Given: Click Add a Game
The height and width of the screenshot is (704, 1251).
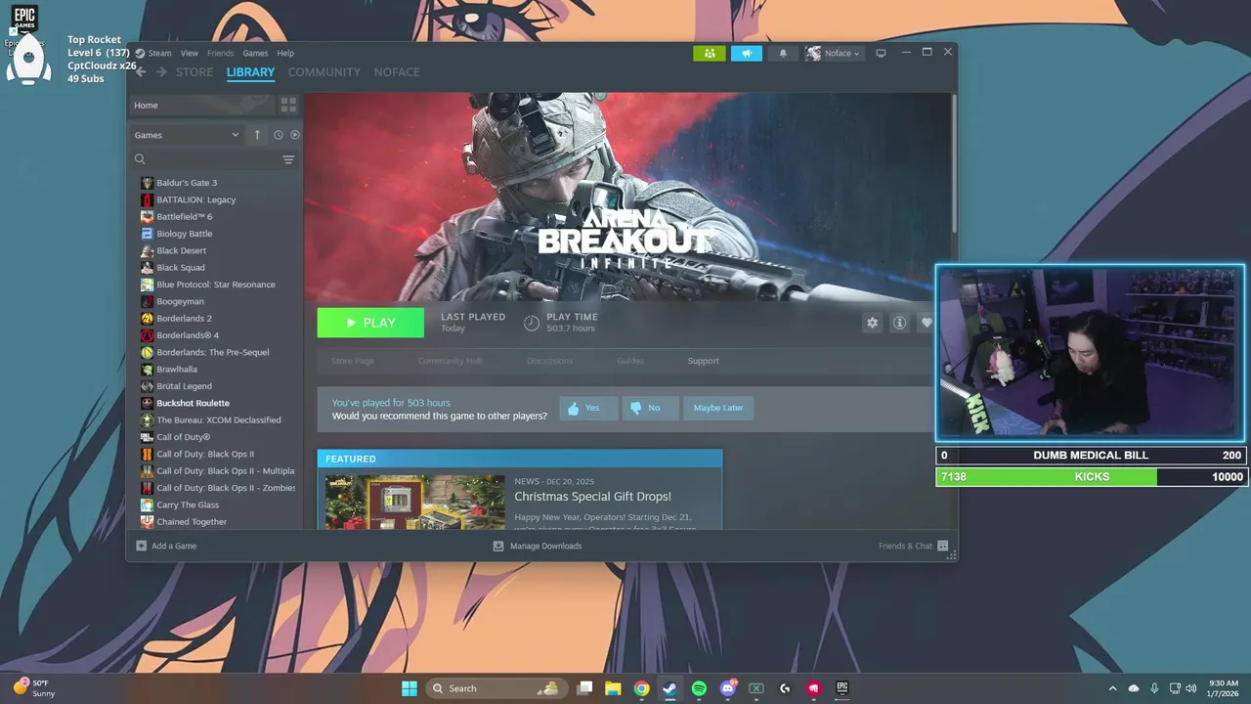Looking at the screenshot, I should [x=166, y=546].
